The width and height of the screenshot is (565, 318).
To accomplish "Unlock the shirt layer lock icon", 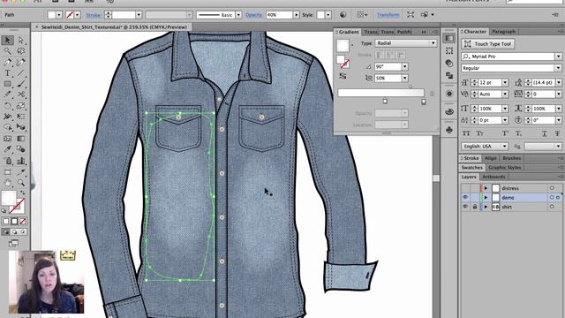I will pos(475,207).
